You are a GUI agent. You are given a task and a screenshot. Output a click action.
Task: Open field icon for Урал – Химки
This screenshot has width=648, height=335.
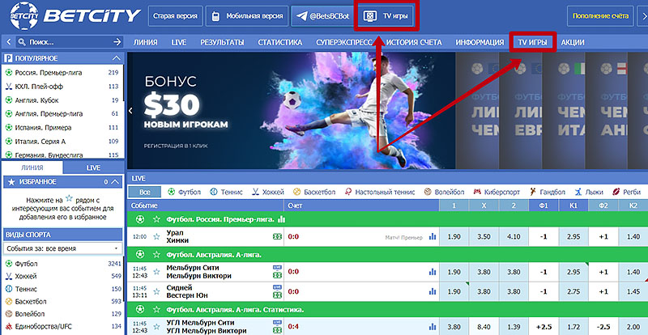pos(277,237)
